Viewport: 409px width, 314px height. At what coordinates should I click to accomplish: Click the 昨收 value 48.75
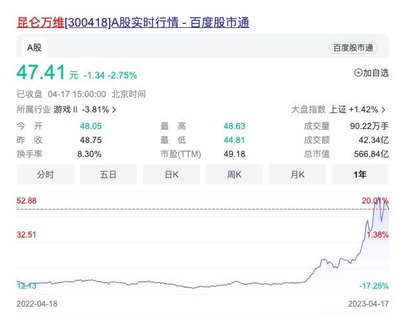90,140
